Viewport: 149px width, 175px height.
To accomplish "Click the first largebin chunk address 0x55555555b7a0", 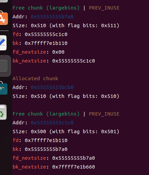I will coord(52,17).
